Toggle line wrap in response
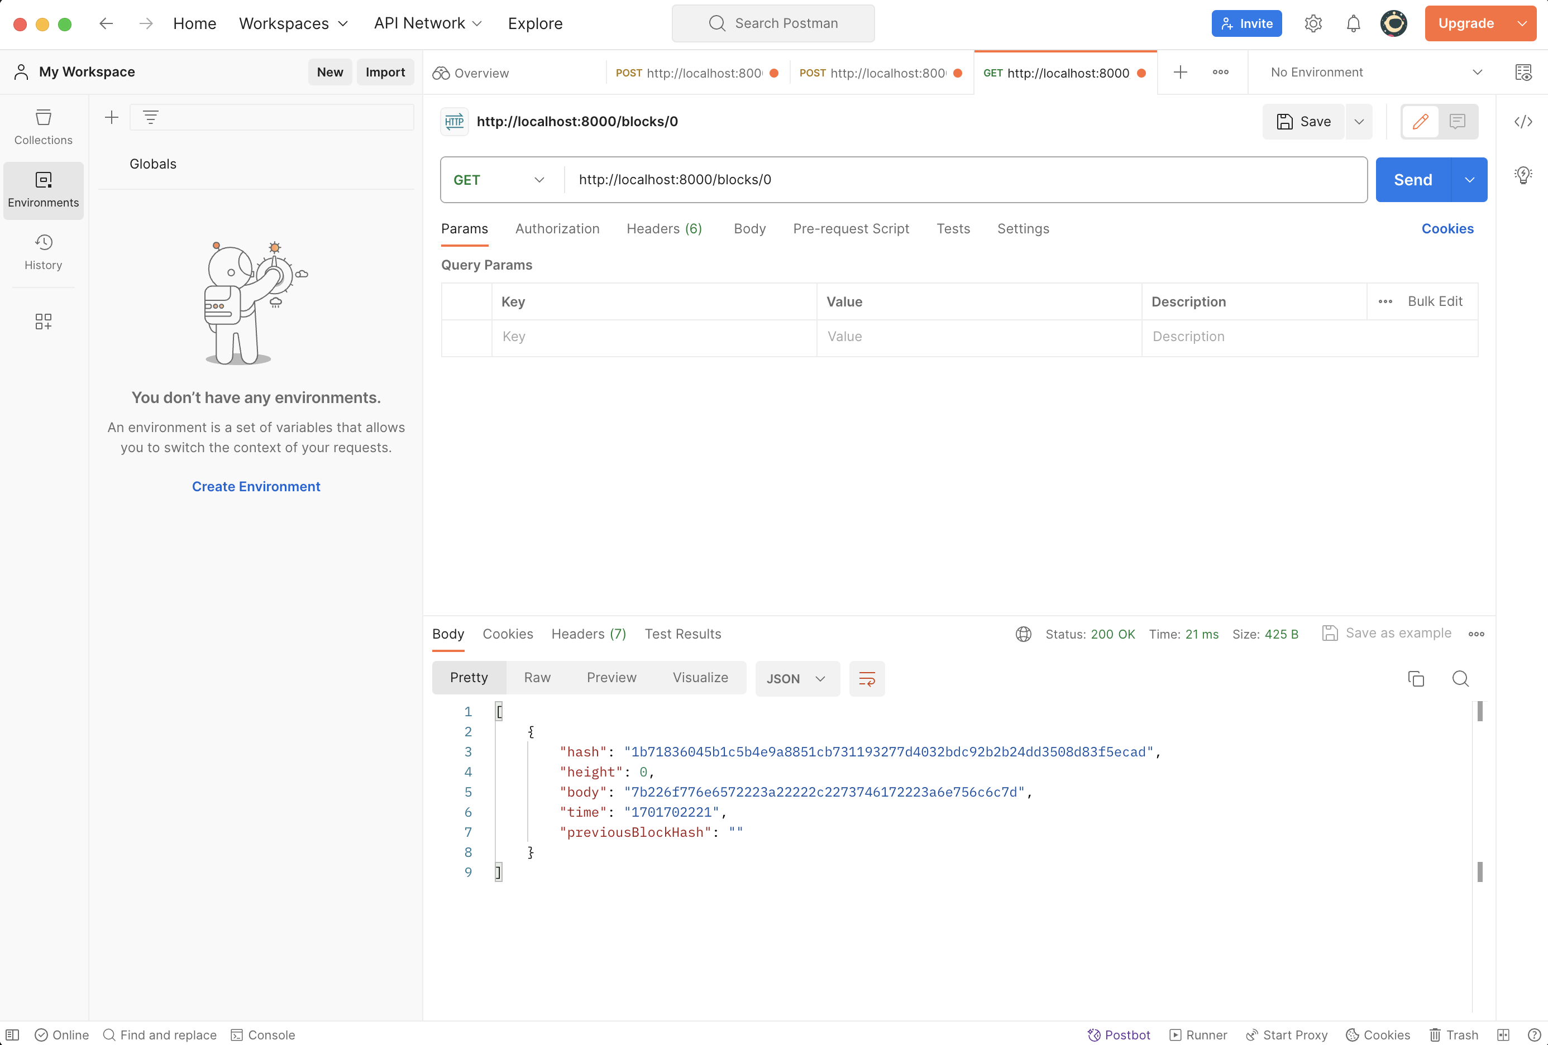Screen dimensions: 1548x1045 click(867, 678)
